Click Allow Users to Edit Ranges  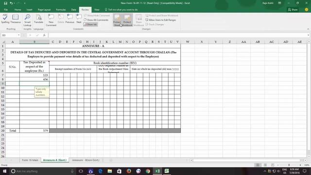161,20
